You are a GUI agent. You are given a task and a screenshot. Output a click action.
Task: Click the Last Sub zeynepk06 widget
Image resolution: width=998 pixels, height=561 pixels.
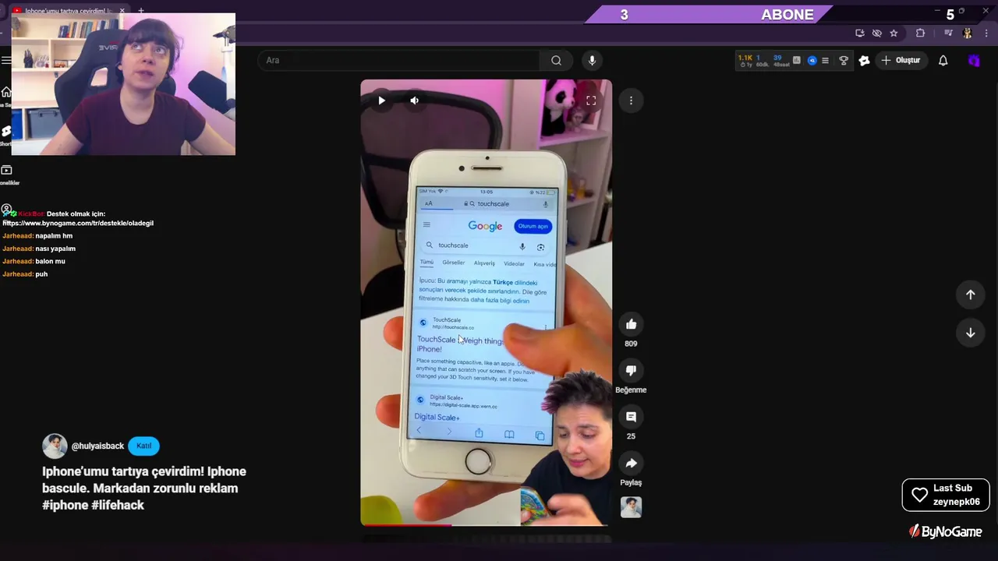coord(946,495)
